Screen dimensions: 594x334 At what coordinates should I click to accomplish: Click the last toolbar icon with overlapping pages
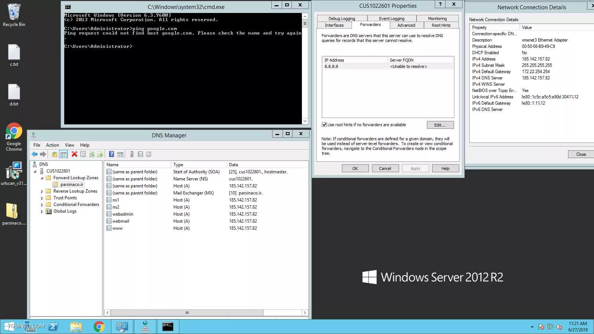[x=149, y=154]
